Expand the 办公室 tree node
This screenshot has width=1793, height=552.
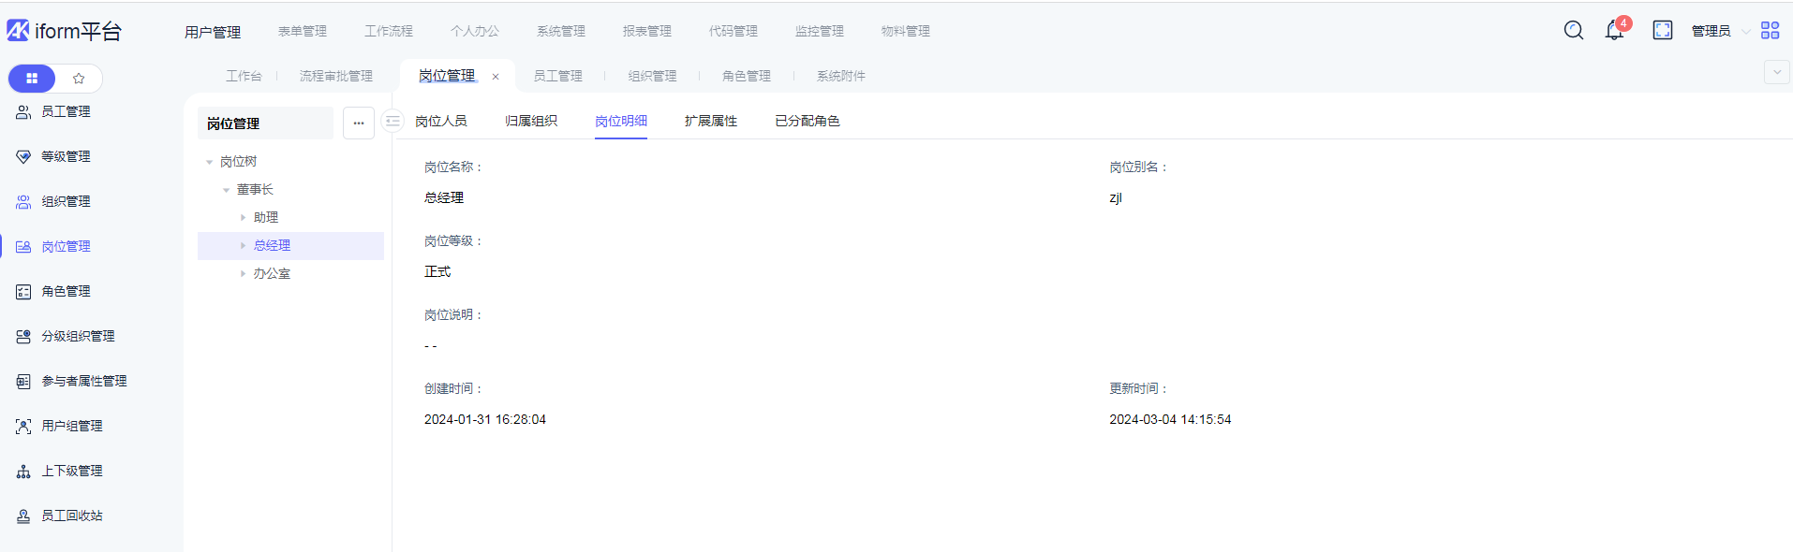click(x=244, y=274)
